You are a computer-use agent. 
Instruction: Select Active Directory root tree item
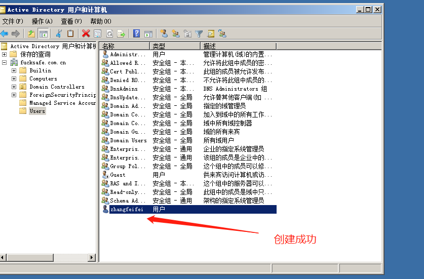[x=53, y=46]
